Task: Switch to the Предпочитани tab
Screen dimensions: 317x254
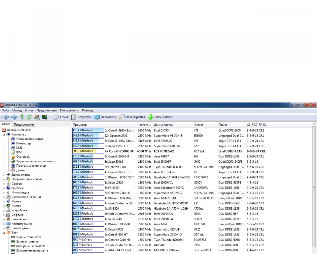Action: pos(23,125)
